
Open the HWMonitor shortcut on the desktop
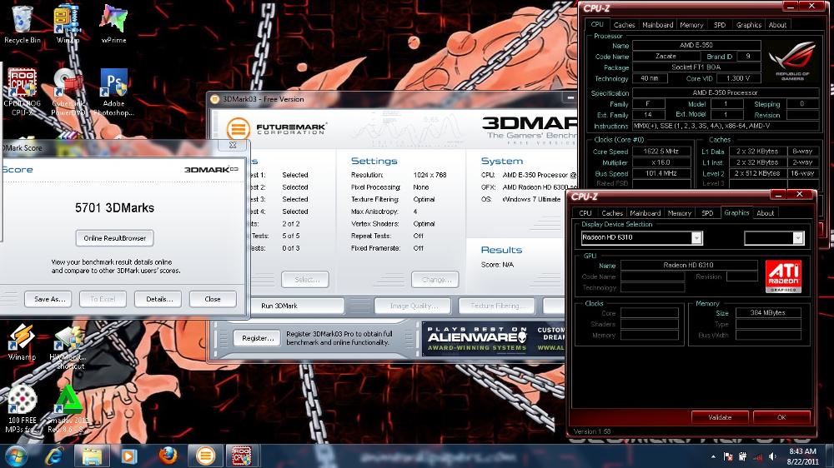click(x=69, y=346)
